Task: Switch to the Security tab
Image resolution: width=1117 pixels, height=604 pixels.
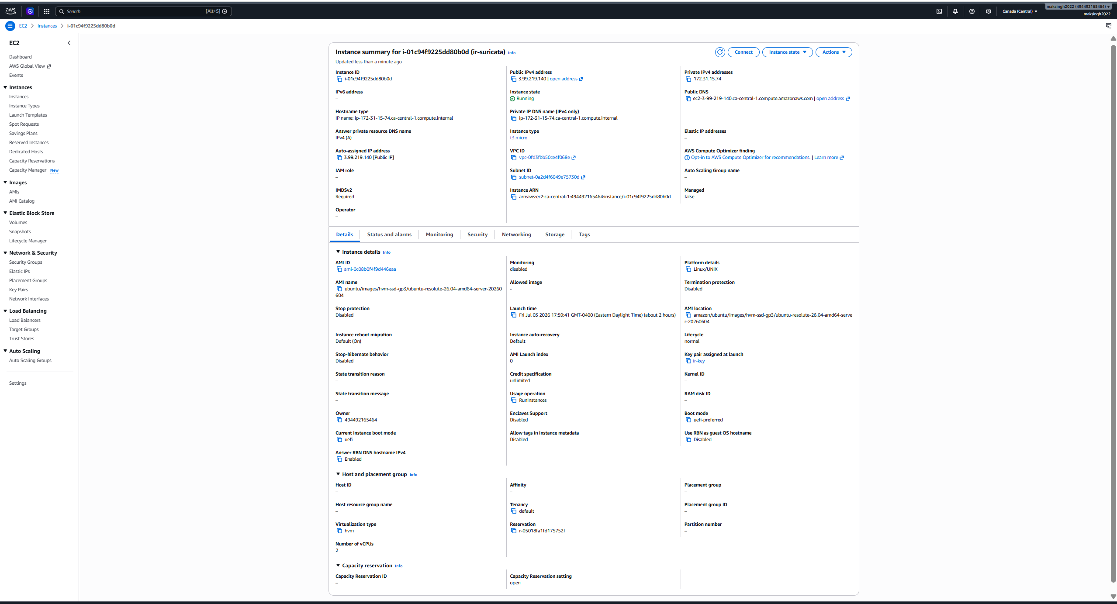Action: [x=477, y=235]
